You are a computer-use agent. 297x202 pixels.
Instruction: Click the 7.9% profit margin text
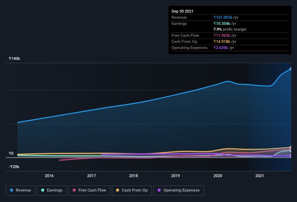coord(230,29)
